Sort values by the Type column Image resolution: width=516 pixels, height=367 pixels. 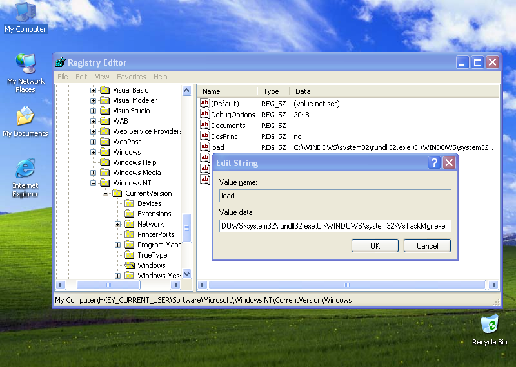click(273, 91)
